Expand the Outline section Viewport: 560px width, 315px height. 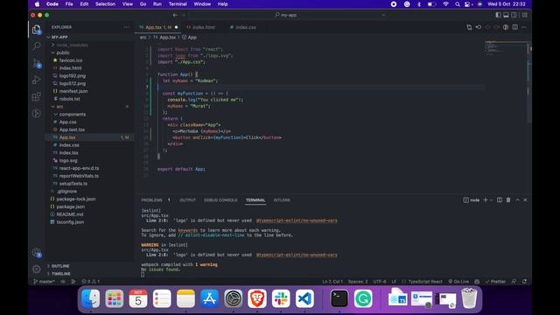[x=60, y=266]
